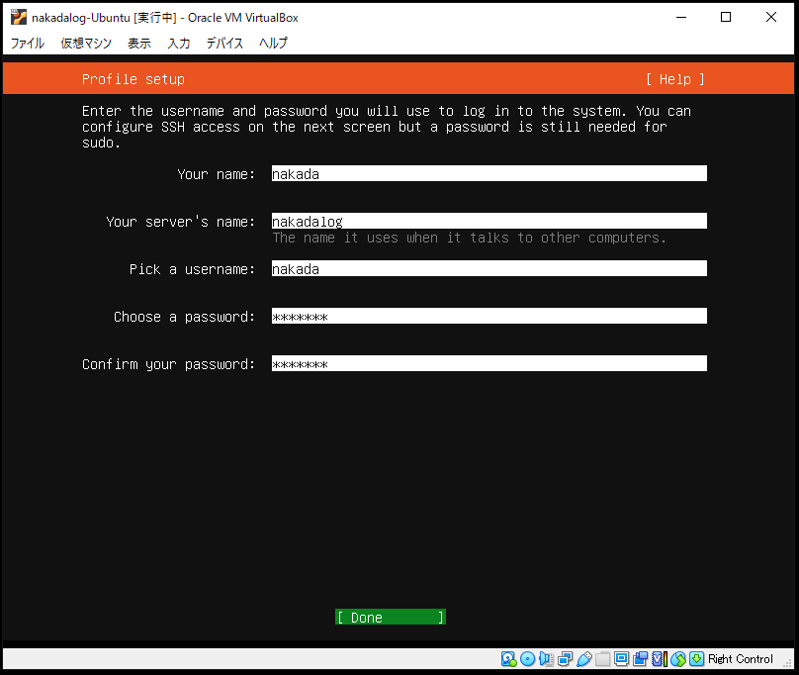Click the mouse integration globe icon
Screen dimensions: 799x675
pos(678,659)
